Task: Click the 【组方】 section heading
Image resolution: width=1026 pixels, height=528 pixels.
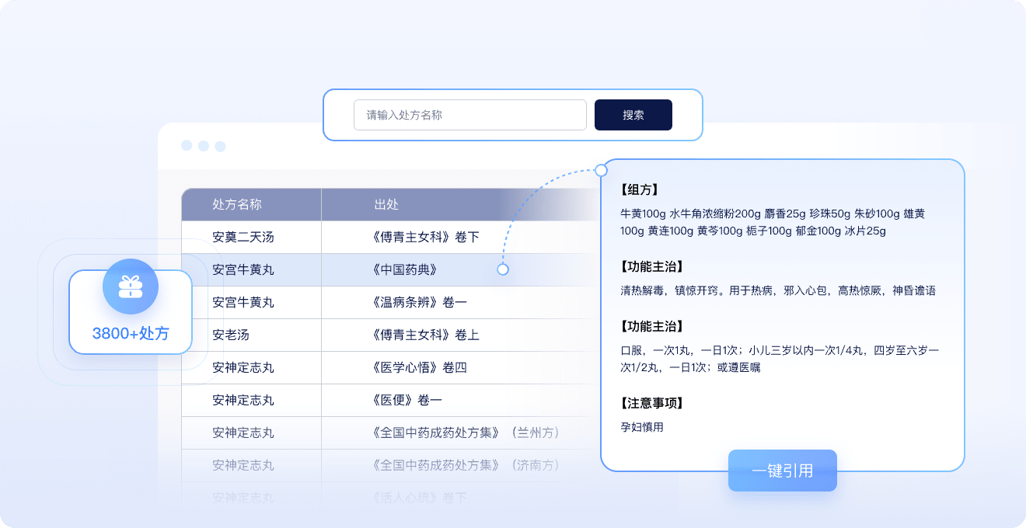Action: (x=640, y=189)
